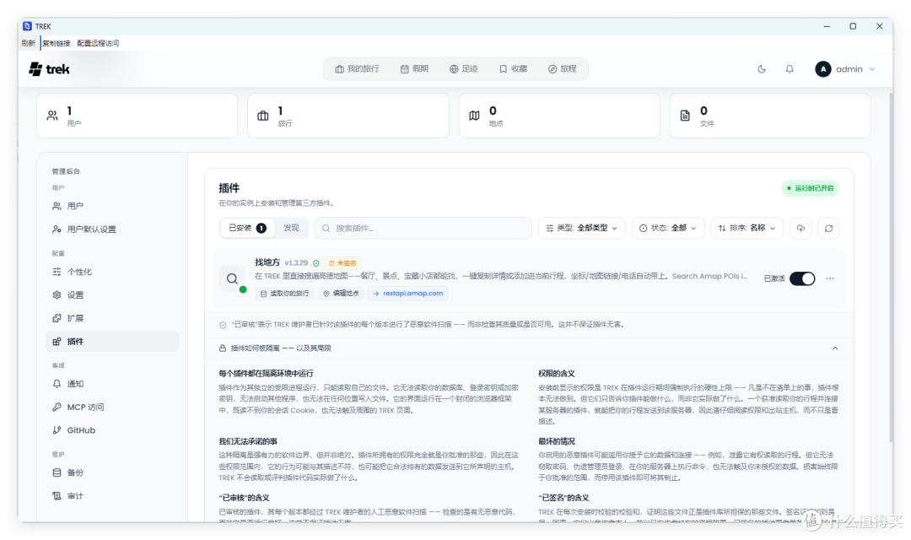Click the refresh plugins icon
The width and height of the screenshot is (911, 540).
pos(828,228)
